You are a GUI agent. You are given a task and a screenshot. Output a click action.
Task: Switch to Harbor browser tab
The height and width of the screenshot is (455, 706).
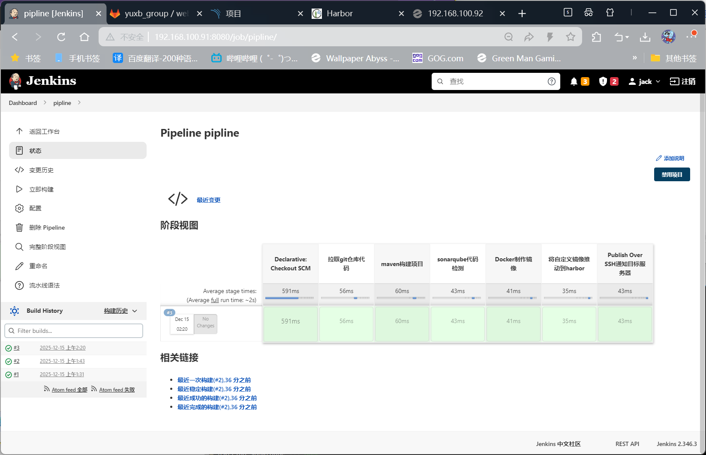point(358,14)
